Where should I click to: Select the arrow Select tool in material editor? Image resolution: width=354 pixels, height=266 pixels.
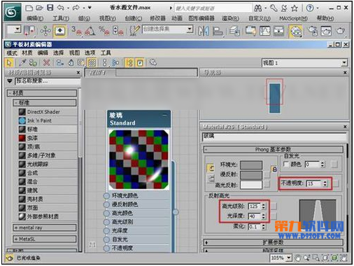pyautogui.click(x=9, y=63)
